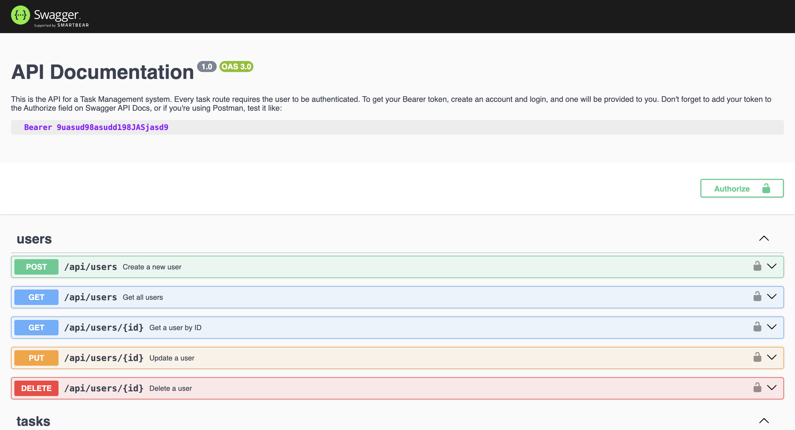Viewport: 795px width, 430px height.
Task: Click the 'Delete a user' summary text
Action: pyautogui.click(x=171, y=388)
